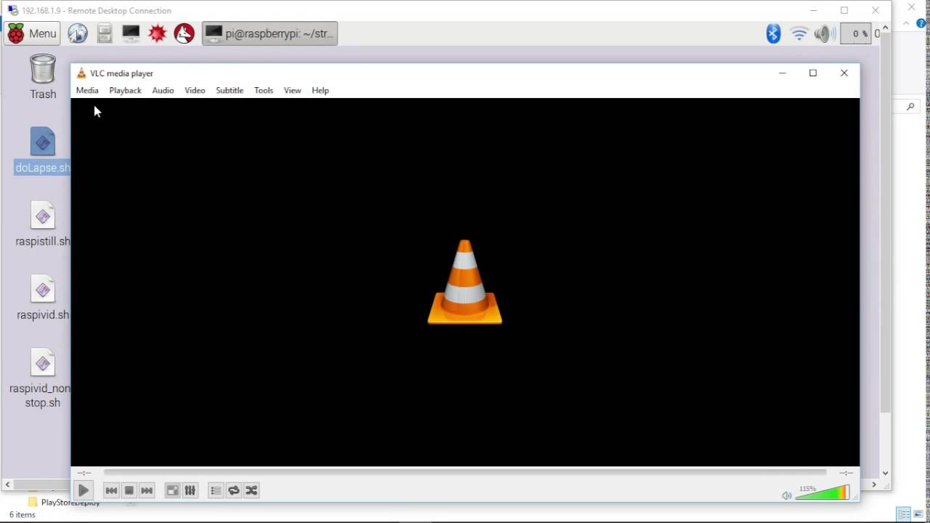Viewport: 930px width, 523px height.
Task: Open the VLC playlist view
Action: 216,491
